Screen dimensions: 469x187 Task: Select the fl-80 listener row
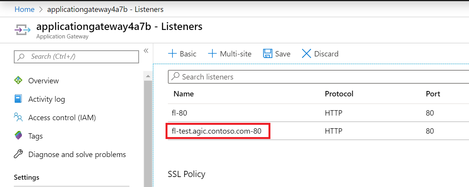coord(180,113)
